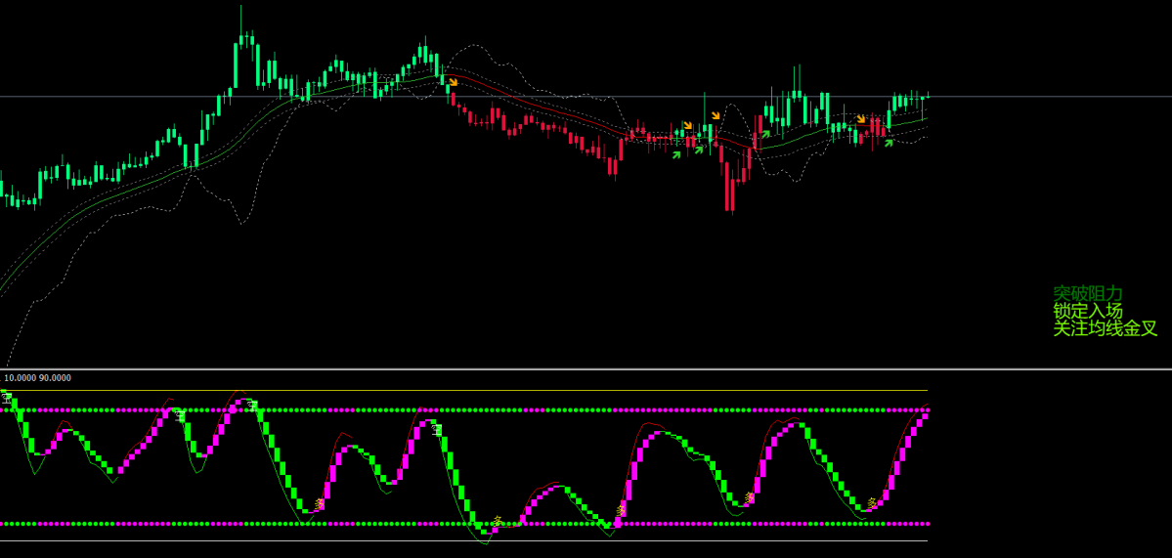Click the leftmost green up arrow signal

[x=676, y=154]
